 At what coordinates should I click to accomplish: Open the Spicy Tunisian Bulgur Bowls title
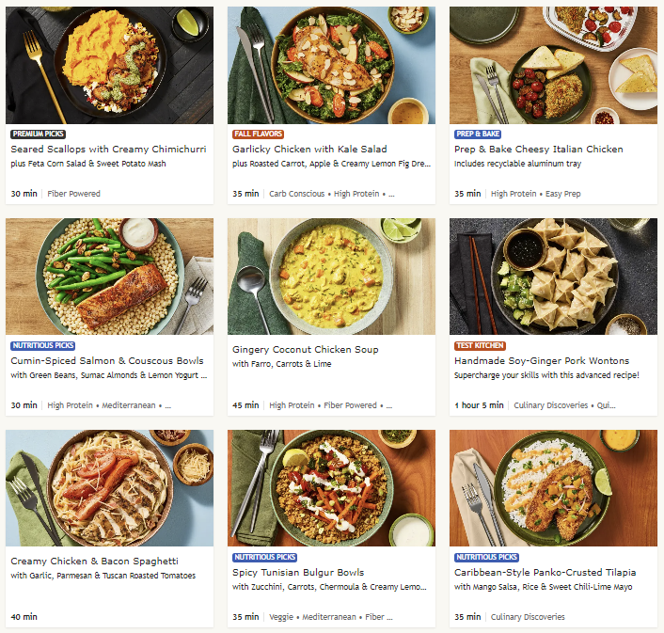298,573
